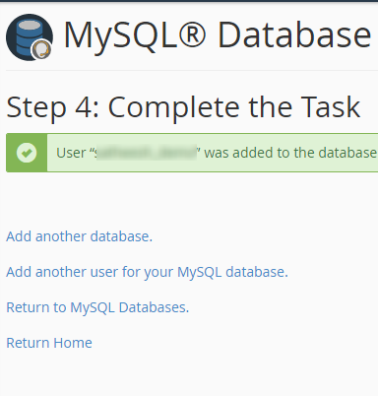Click the headset badge on database icon
This screenshot has height=396, width=378.
coord(41,49)
